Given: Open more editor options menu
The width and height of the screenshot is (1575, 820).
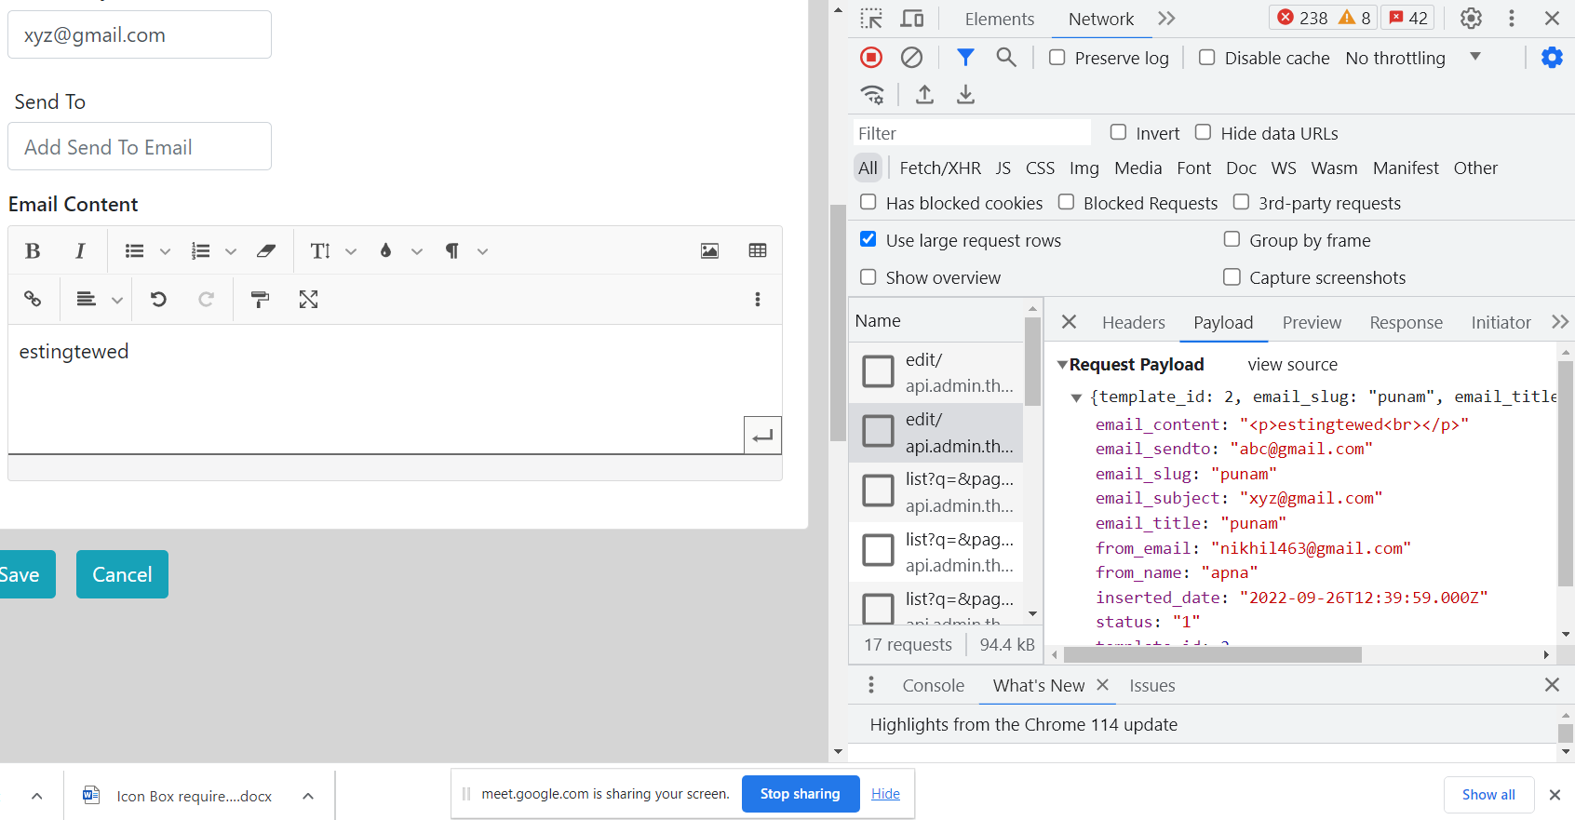Looking at the screenshot, I should click(758, 299).
